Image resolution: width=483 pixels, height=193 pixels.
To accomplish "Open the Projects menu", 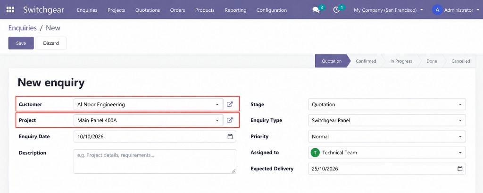I will pos(116,10).
